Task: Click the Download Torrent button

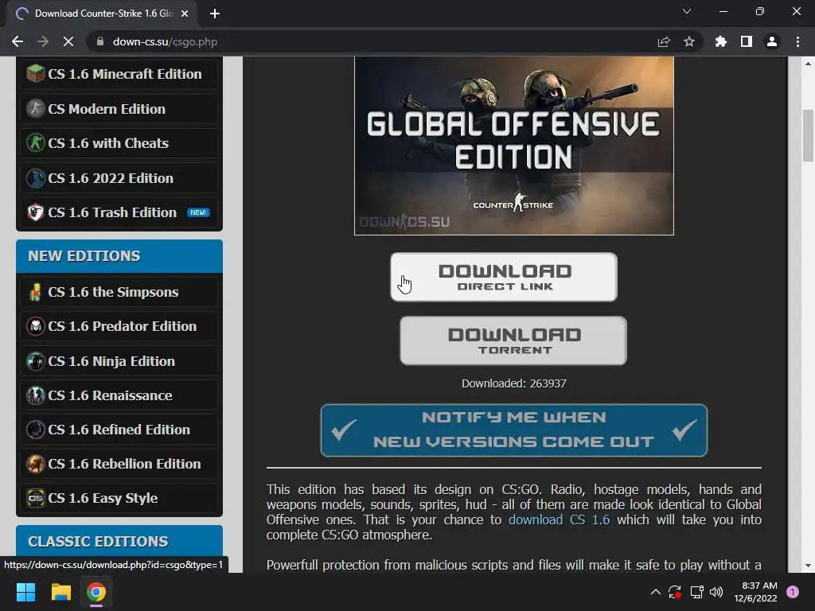Action: click(x=513, y=341)
